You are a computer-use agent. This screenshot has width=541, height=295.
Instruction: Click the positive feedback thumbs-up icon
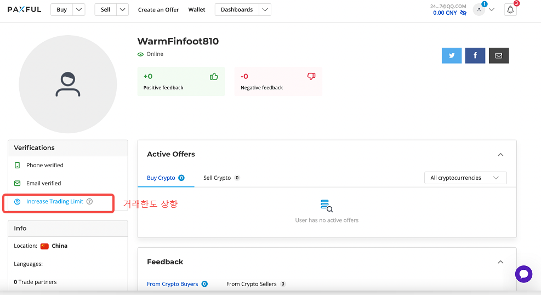pos(214,77)
